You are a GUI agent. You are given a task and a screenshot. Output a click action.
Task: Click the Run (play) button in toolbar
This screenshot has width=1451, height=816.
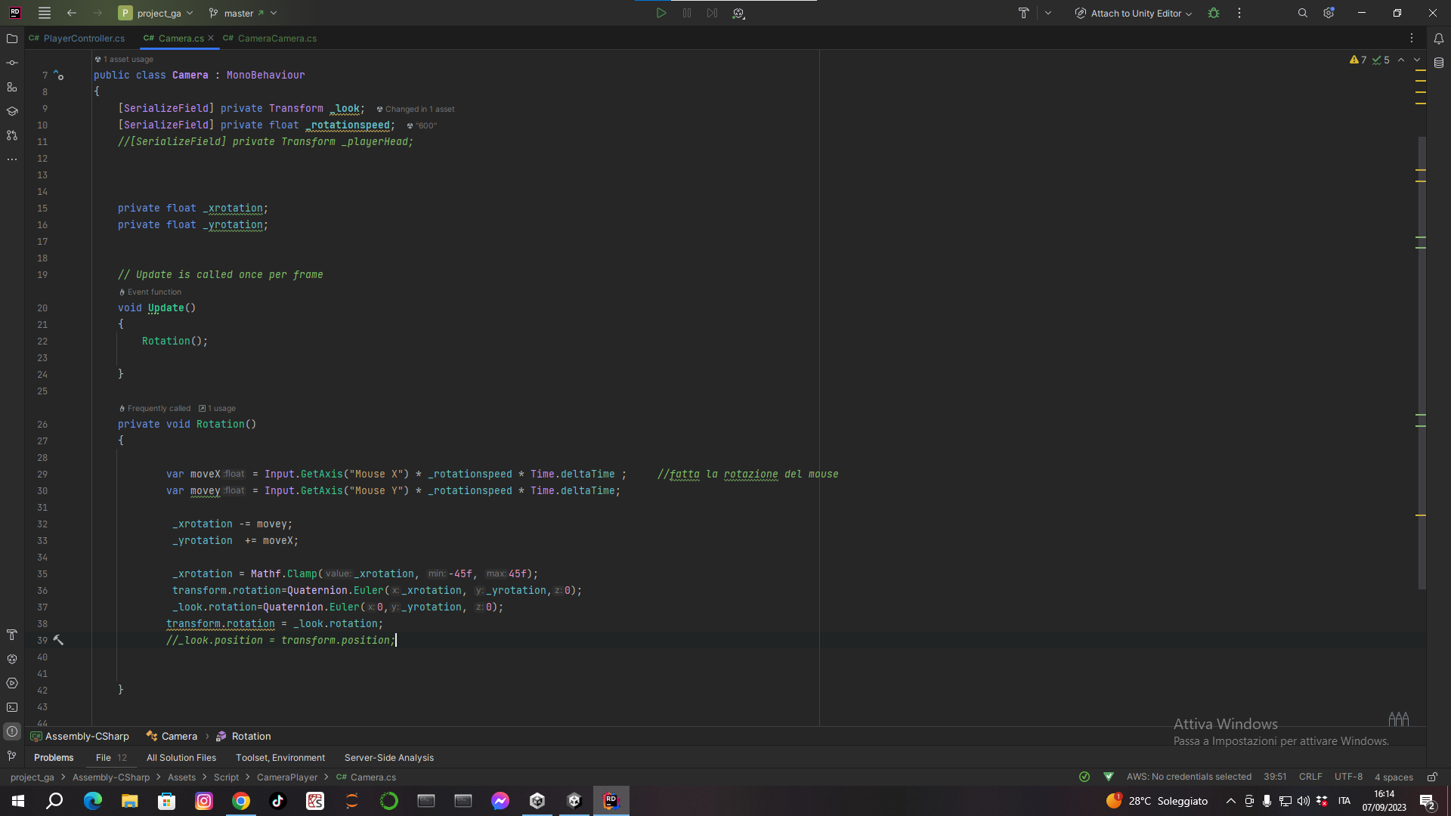(661, 13)
